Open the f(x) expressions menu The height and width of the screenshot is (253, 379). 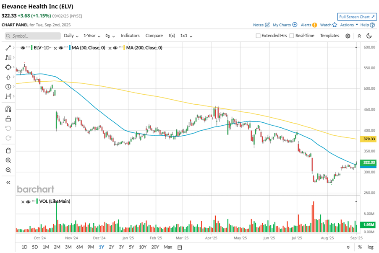(172, 36)
